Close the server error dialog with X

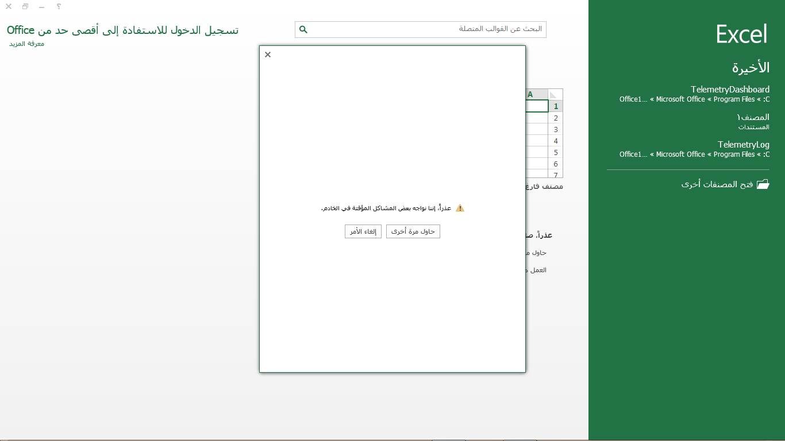(x=268, y=55)
